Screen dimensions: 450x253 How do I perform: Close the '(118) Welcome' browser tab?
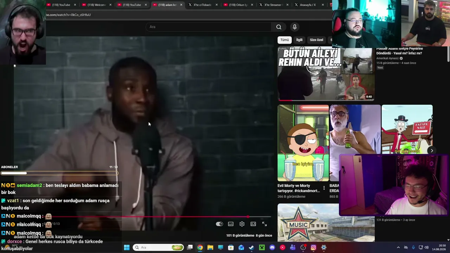coord(110,5)
